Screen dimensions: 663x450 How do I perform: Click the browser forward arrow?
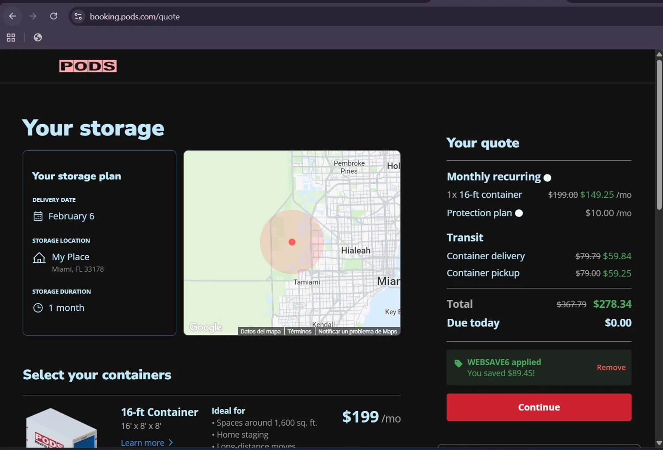click(33, 16)
